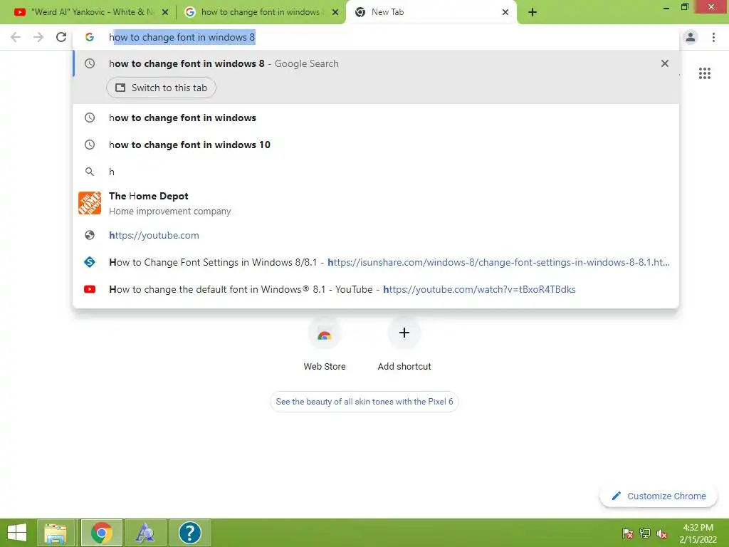
Task: Close the 'how to change font' tab
Action: 335,12
